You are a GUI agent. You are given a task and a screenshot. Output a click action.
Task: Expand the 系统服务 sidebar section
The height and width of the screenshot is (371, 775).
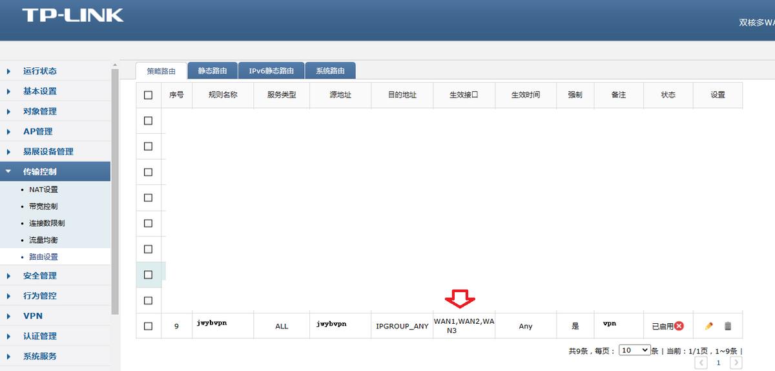pos(55,356)
